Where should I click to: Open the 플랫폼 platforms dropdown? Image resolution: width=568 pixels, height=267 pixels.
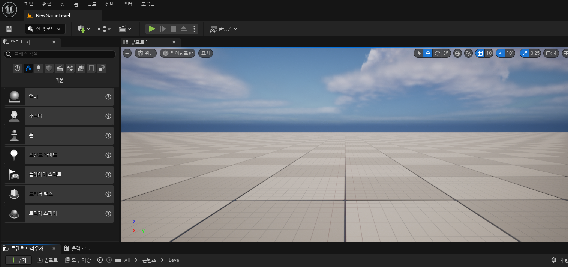(223, 29)
